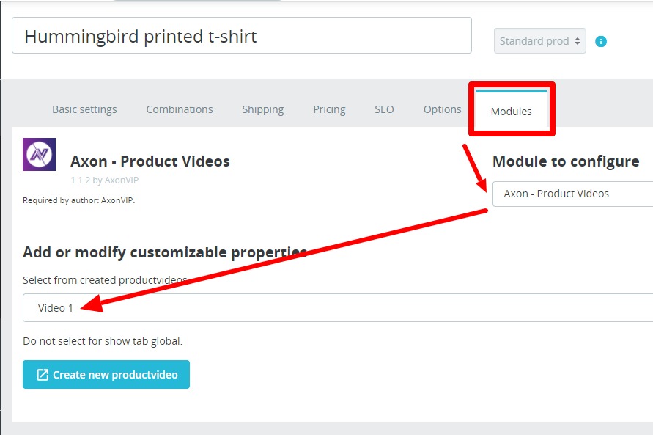Screen dimensions: 653x435
Task: Switch to the Basic settings tab
Action: click(84, 109)
